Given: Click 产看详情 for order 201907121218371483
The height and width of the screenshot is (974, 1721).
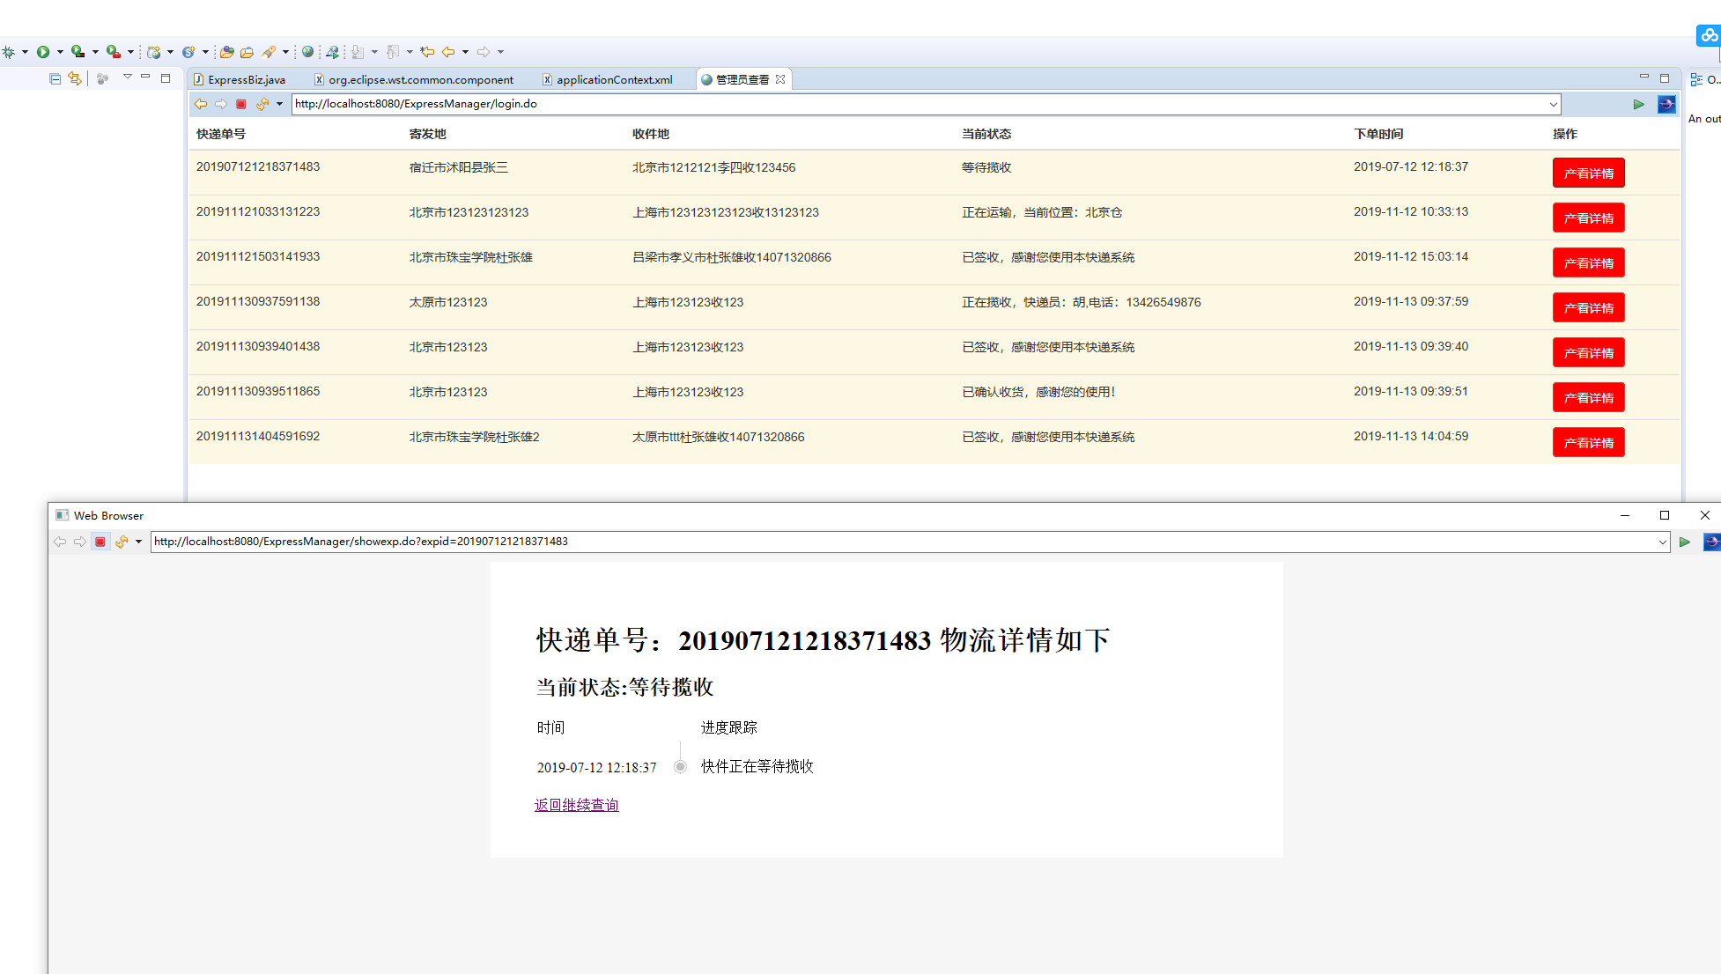Looking at the screenshot, I should tap(1588, 173).
